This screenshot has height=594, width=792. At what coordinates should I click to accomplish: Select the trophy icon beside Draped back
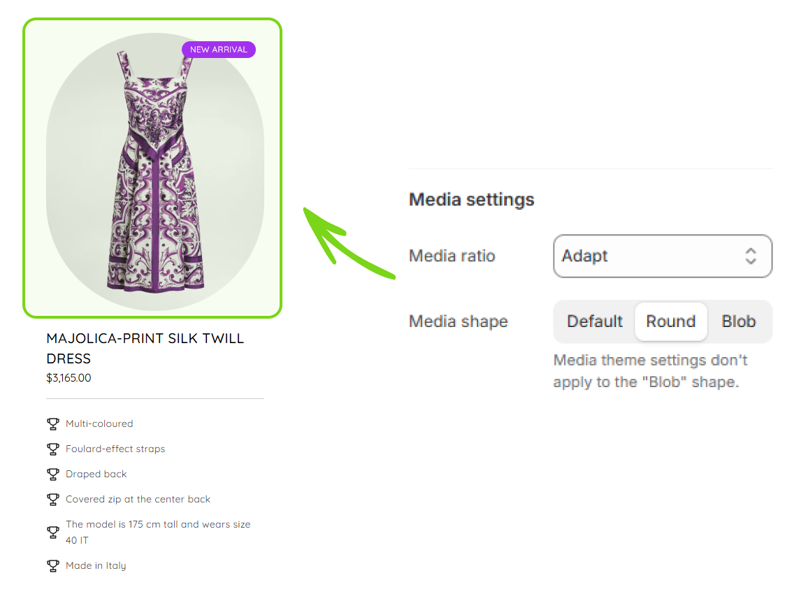click(52, 474)
